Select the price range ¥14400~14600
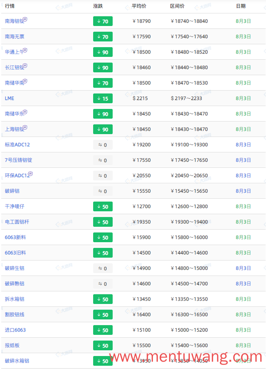 (x=189, y=253)
